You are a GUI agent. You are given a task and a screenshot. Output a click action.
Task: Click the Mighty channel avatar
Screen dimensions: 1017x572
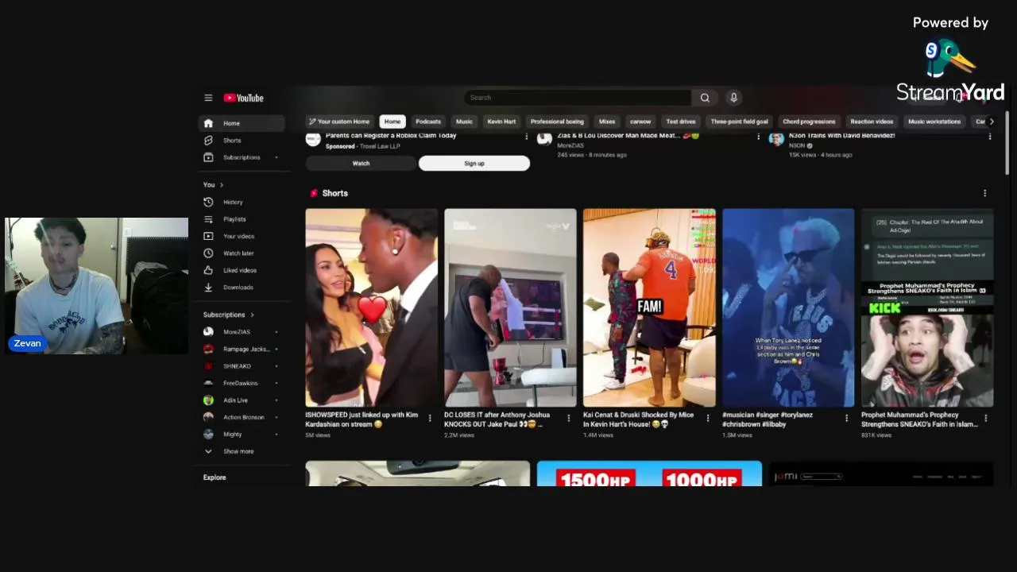(x=208, y=435)
